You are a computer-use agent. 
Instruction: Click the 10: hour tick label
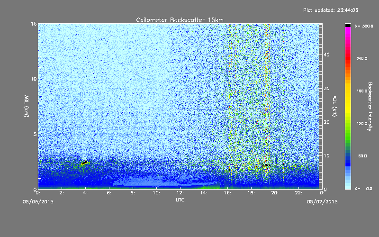(156, 193)
